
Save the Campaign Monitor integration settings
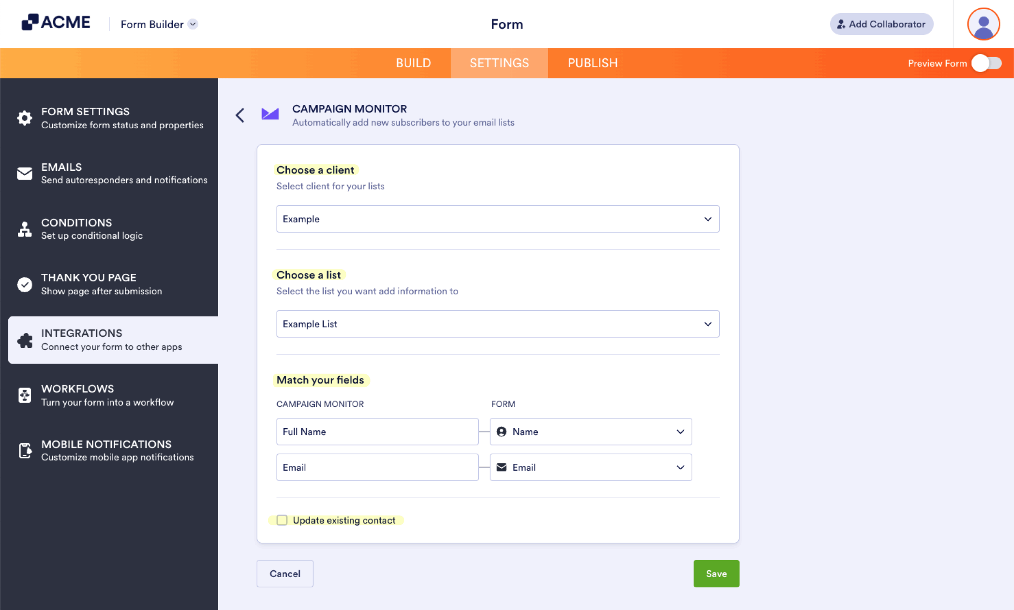pos(716,574)
